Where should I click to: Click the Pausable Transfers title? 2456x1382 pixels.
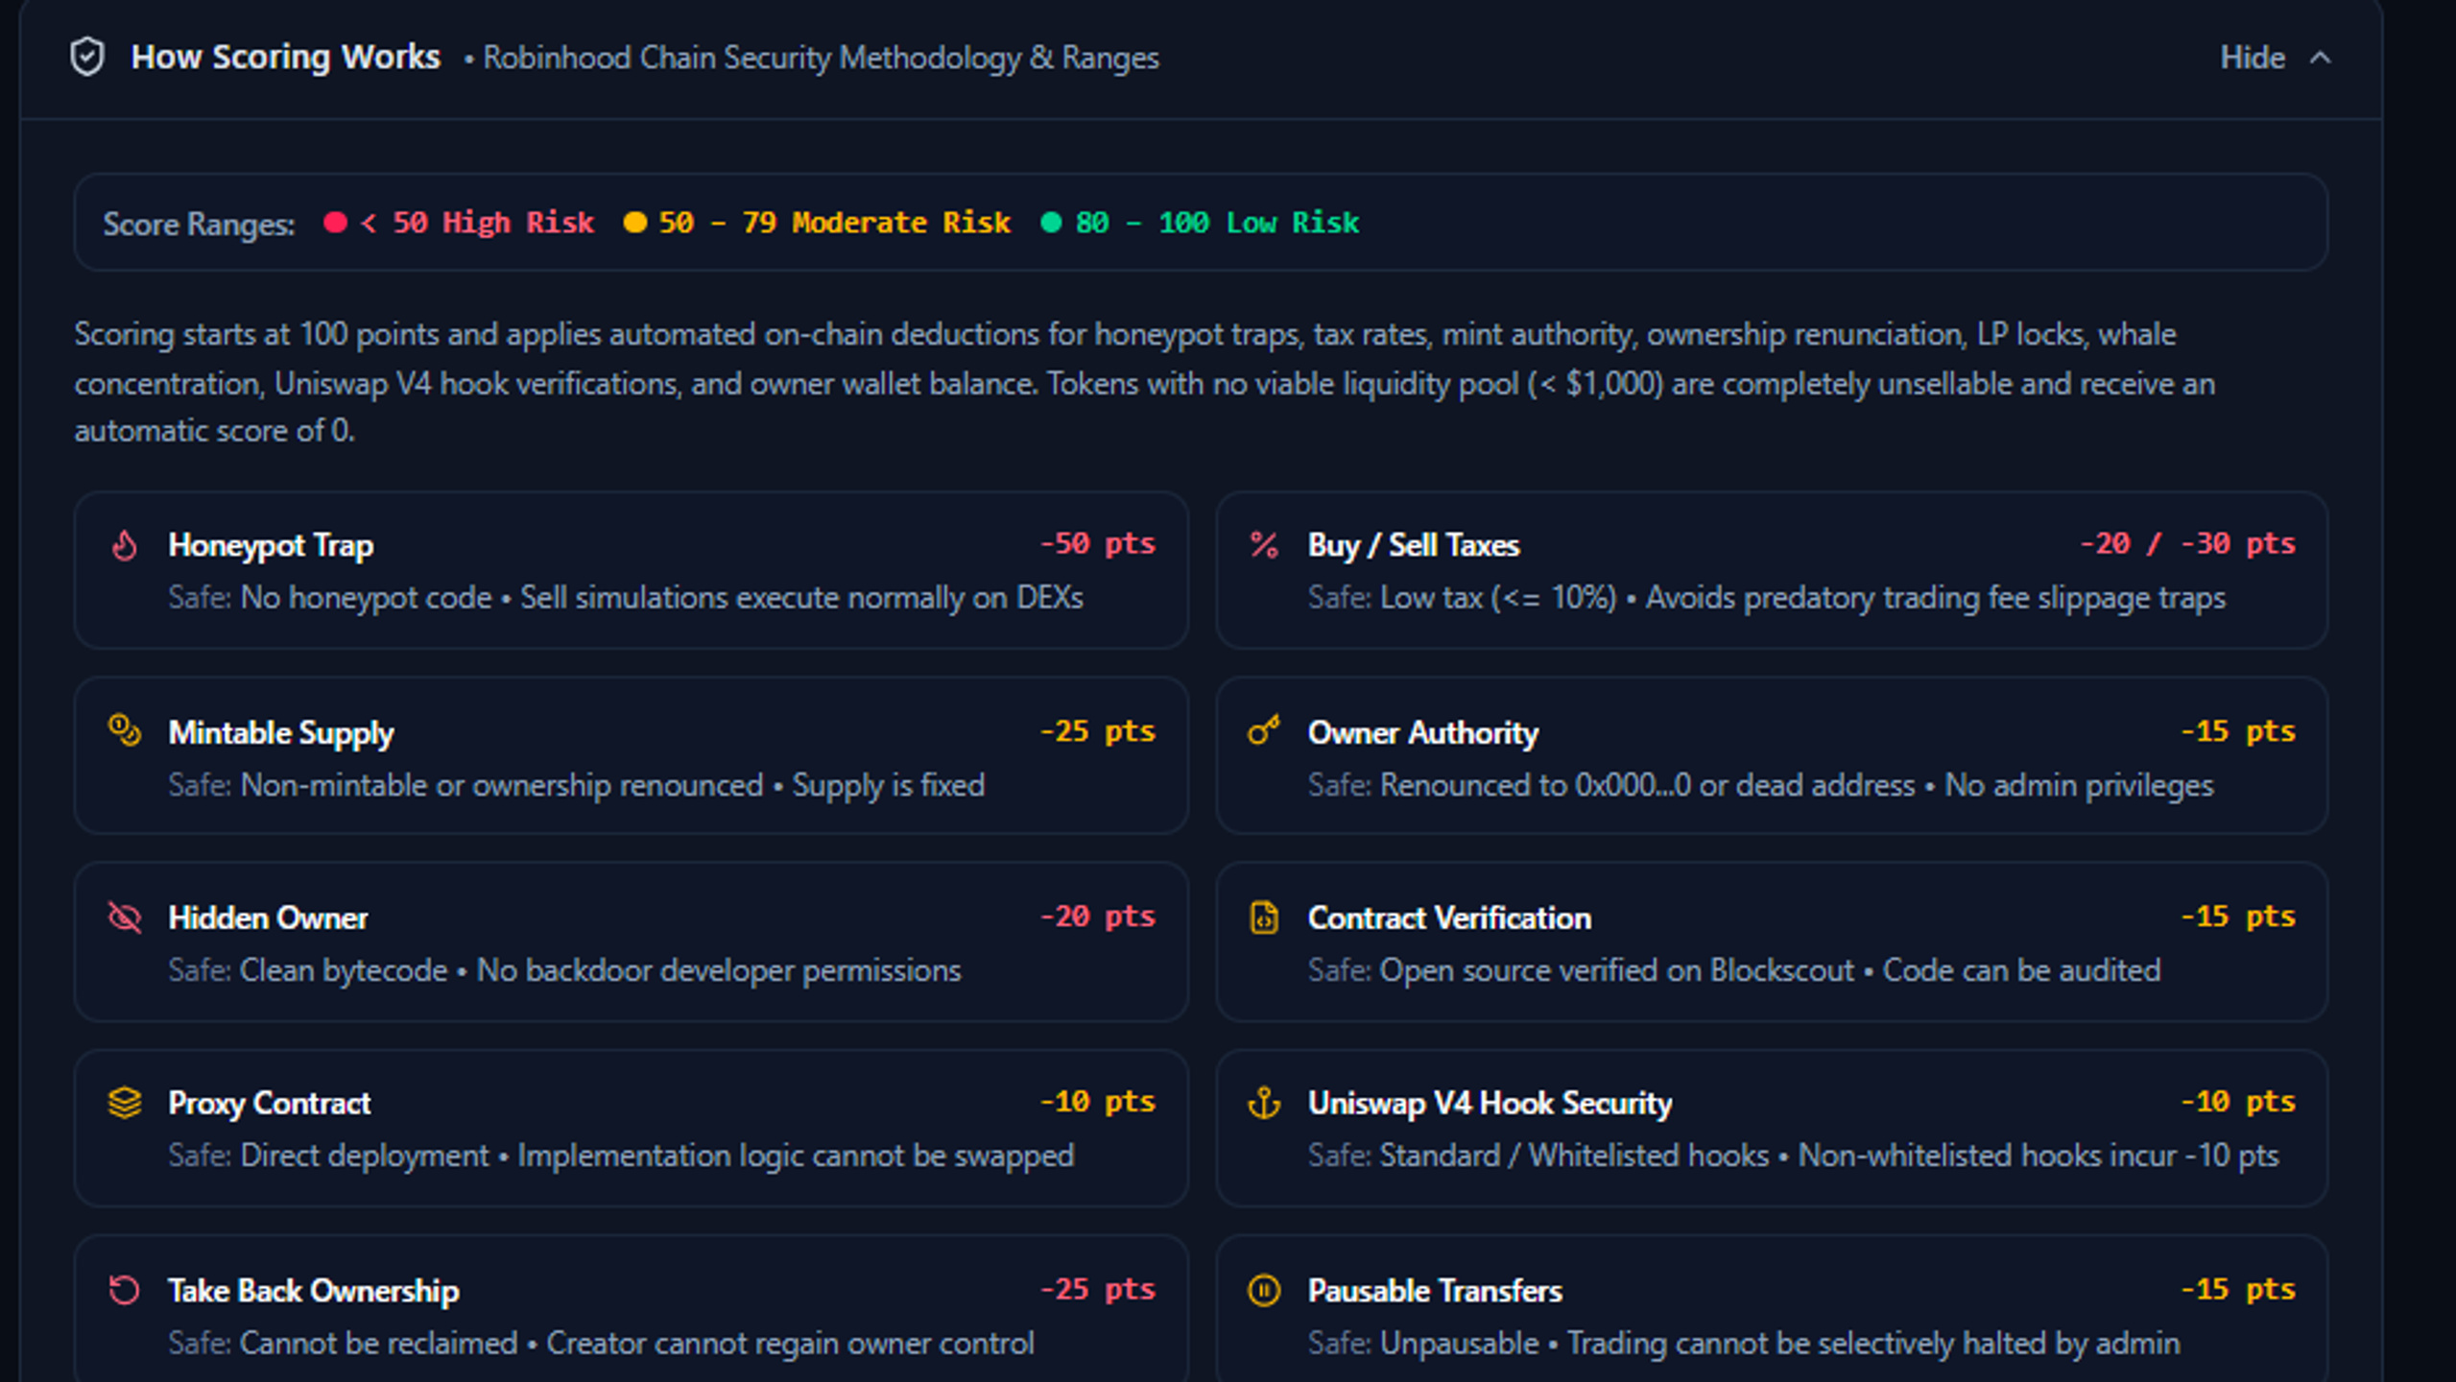(1435, 1291)
